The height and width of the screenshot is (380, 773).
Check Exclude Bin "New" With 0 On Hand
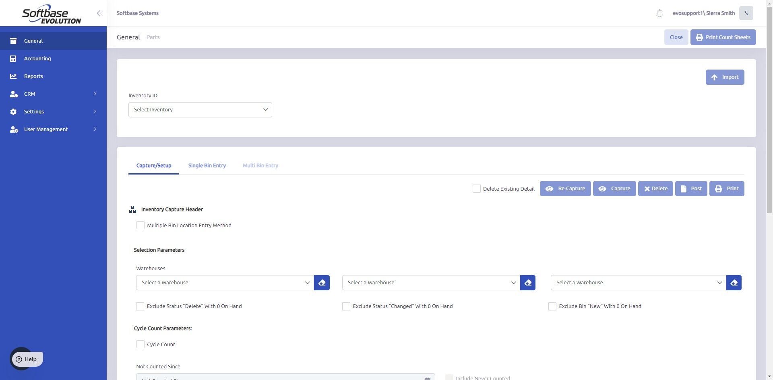coord(552,306)
